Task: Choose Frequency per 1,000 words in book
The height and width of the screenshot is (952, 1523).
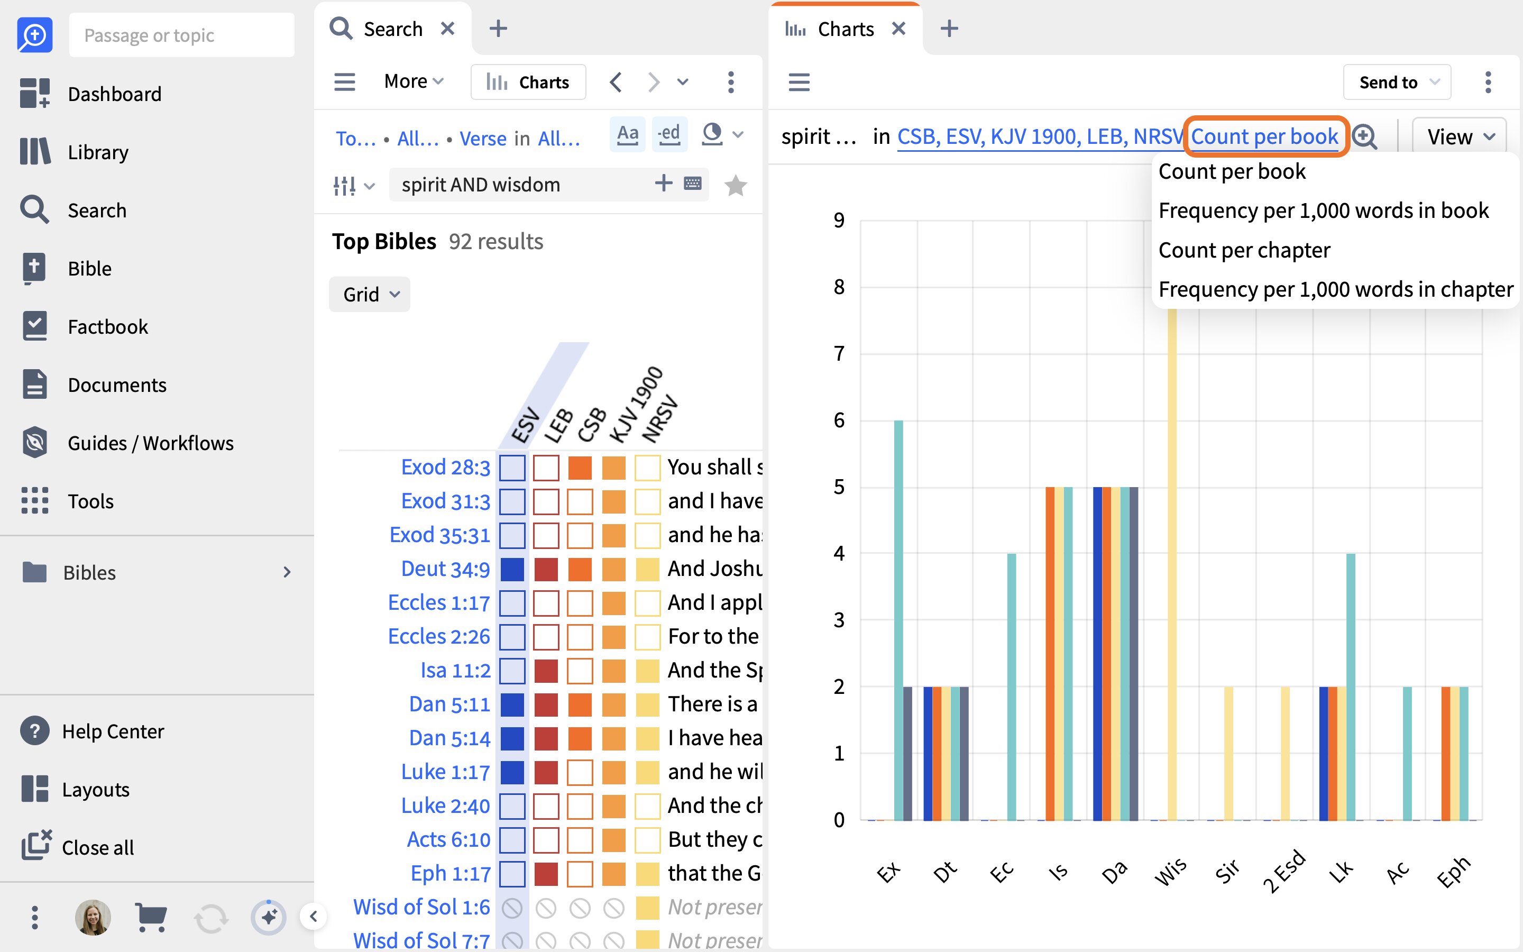Action: click(1324, 210)
